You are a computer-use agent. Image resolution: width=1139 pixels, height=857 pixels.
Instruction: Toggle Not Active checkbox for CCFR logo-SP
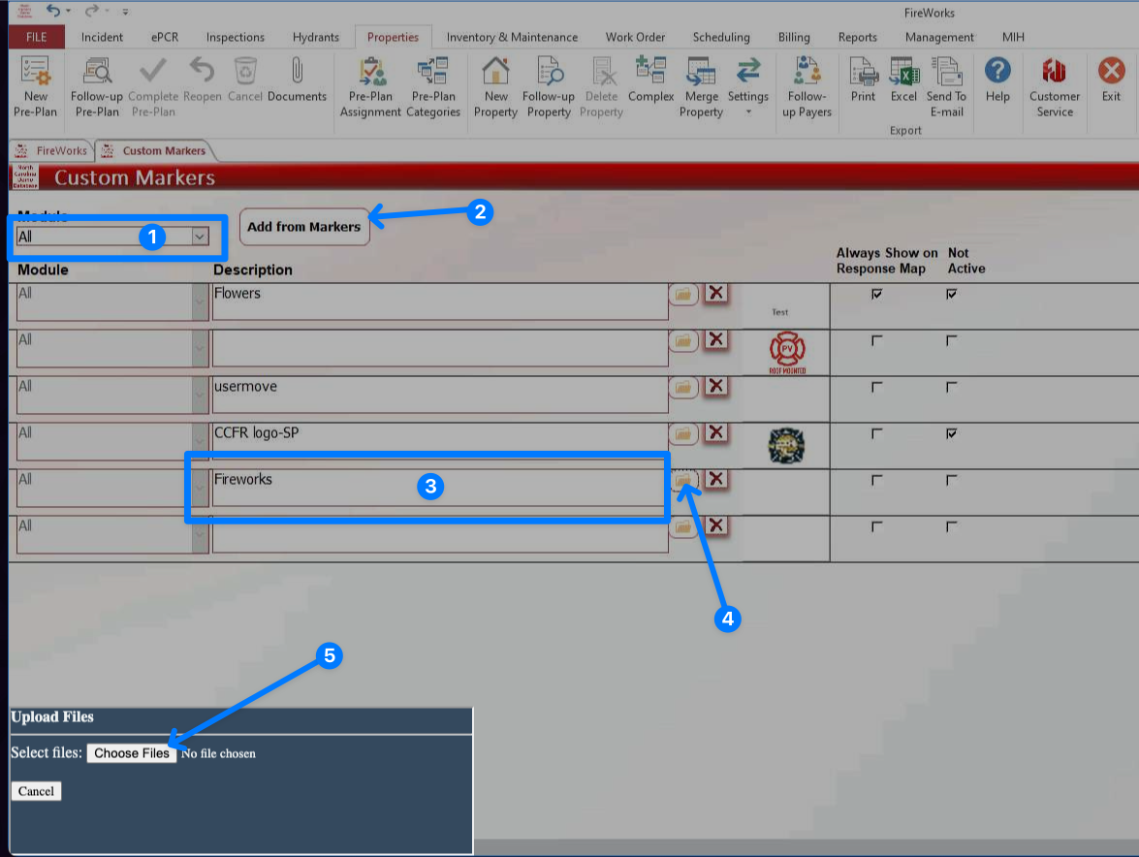[x=951, y=433]
